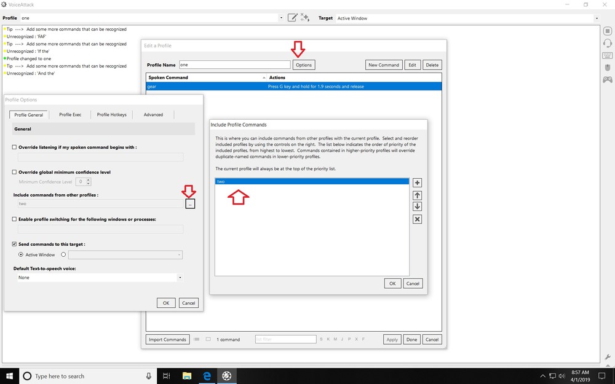Click Cancel in Include Profile Commands dialog
This screenshot has width=615, height=384.
pyautogui.click(x=413, y=283)
